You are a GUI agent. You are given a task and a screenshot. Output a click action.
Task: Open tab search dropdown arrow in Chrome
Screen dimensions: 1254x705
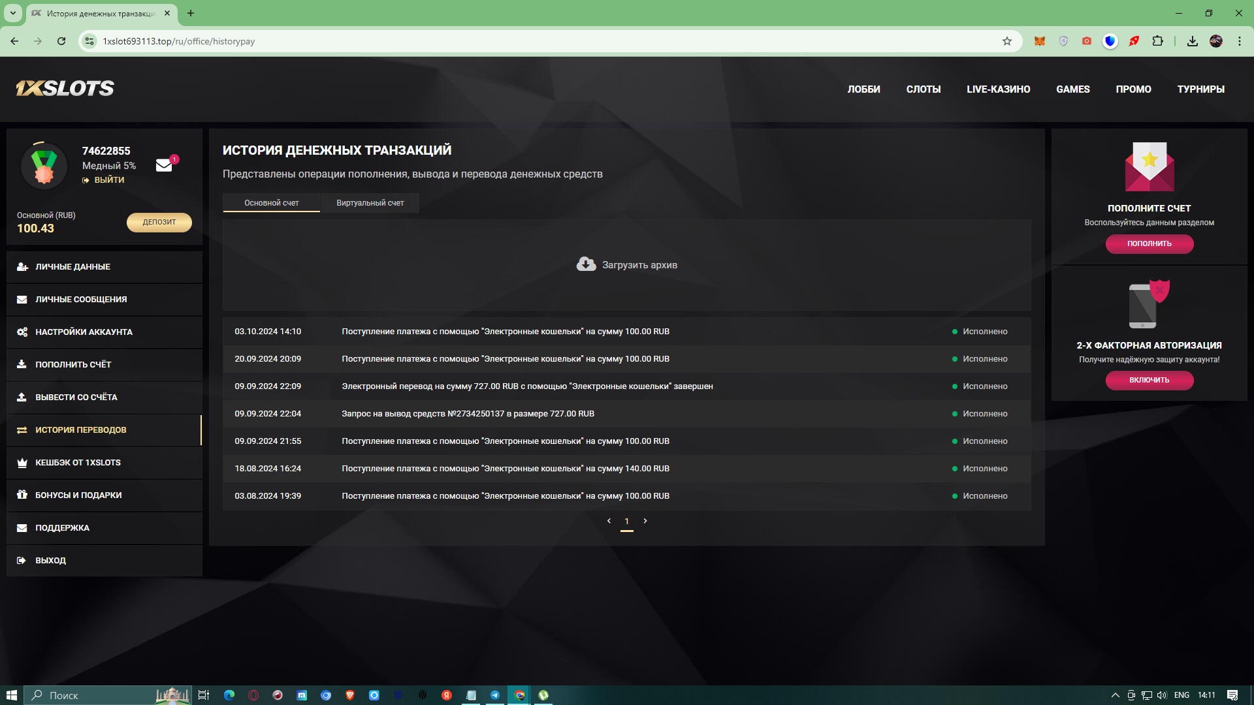pos(12,13)
